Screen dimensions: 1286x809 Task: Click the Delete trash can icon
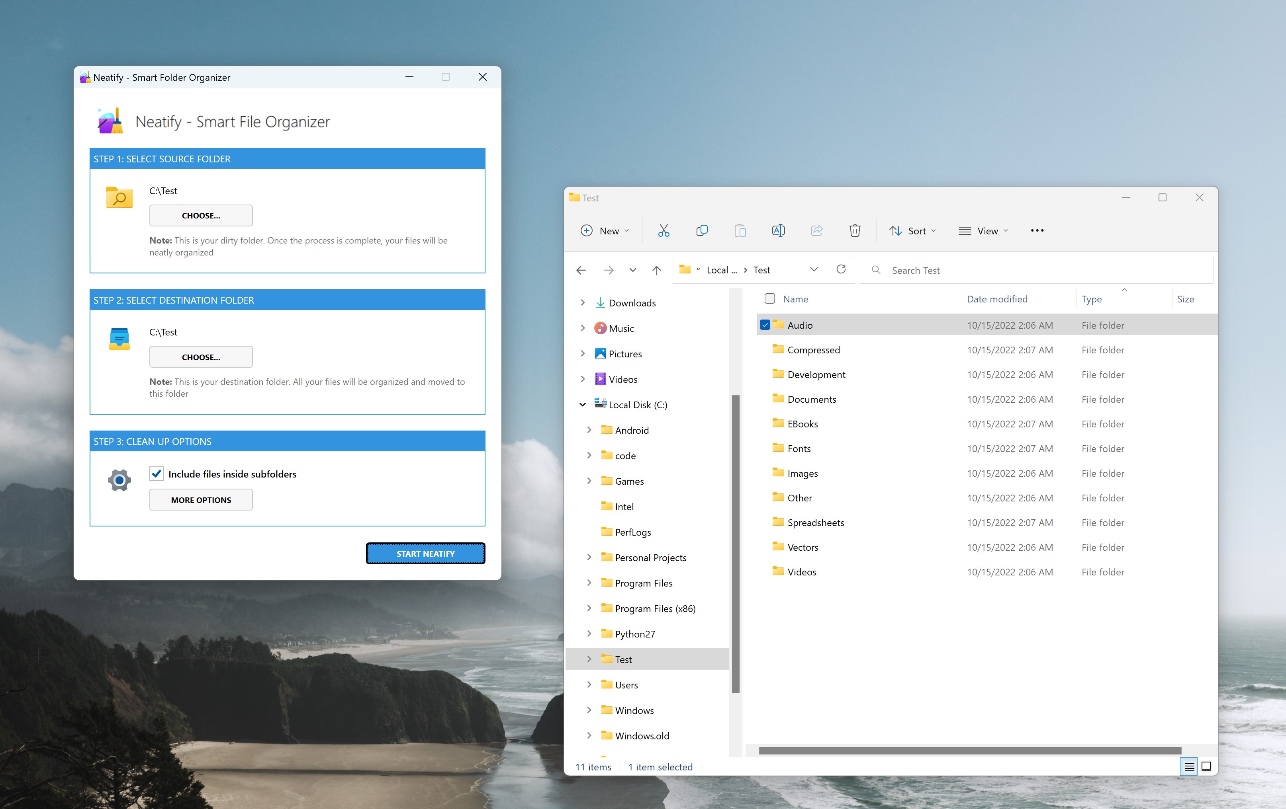[855, 230]
